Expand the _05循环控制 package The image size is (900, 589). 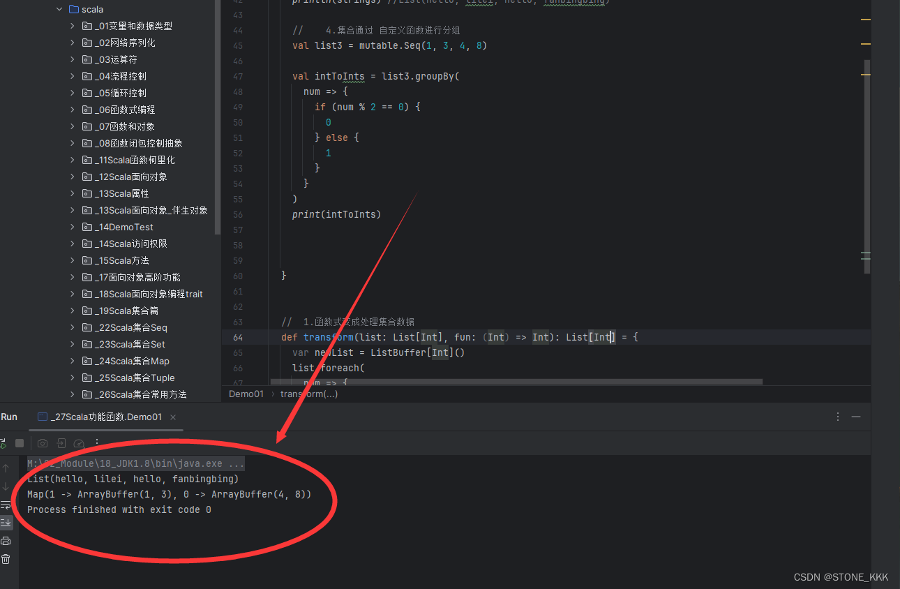tap(73, 93)
